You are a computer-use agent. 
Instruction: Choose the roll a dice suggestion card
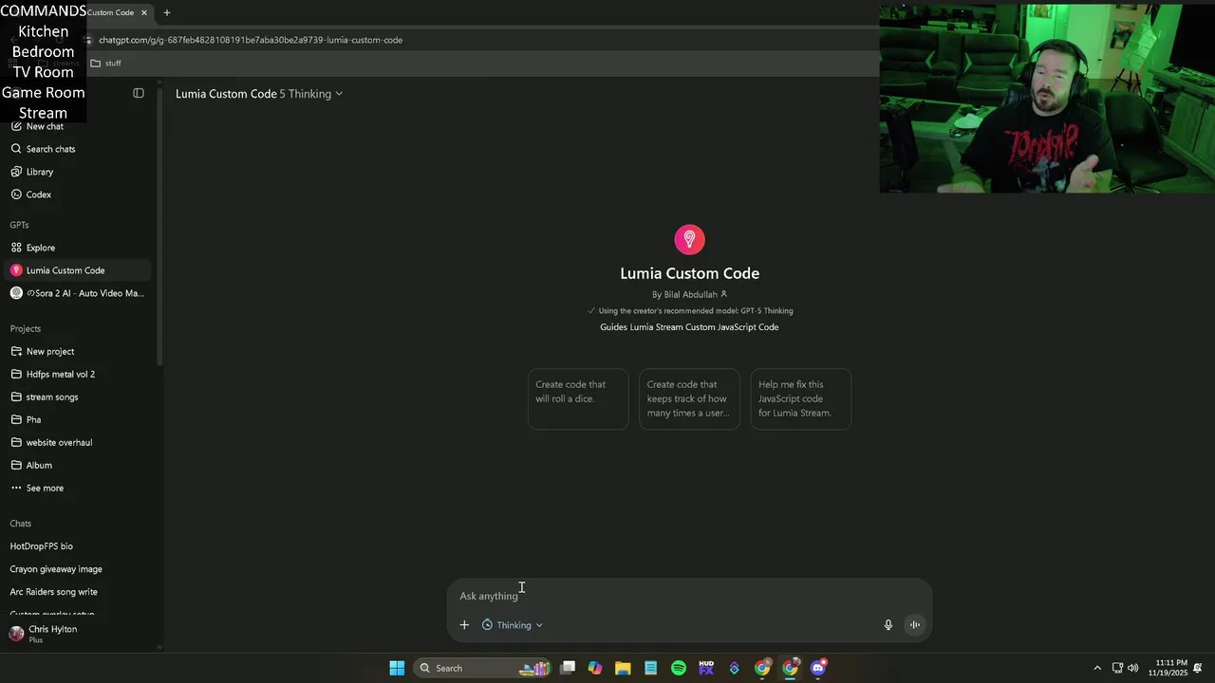click(x=578, y=398)
